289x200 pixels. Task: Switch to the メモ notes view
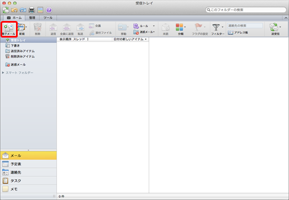click(x=29, y=189)
